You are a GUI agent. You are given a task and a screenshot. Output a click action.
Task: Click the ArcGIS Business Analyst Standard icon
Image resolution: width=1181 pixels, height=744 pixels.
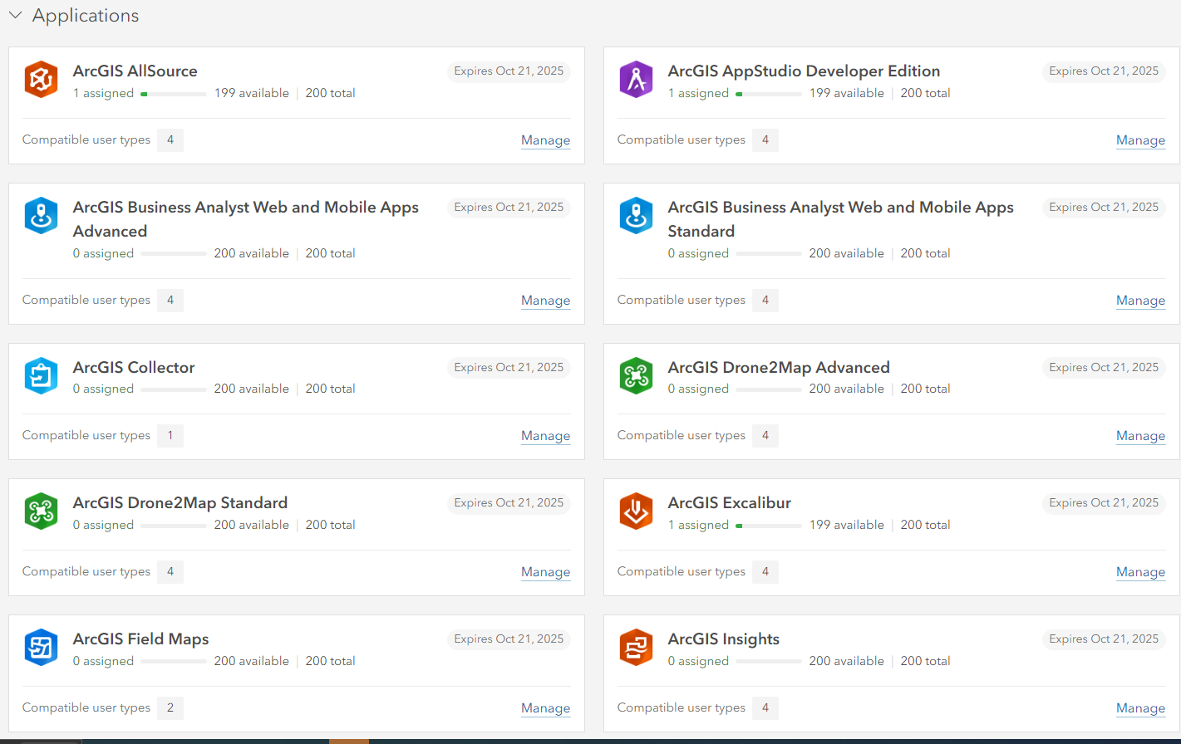(636, 214)
